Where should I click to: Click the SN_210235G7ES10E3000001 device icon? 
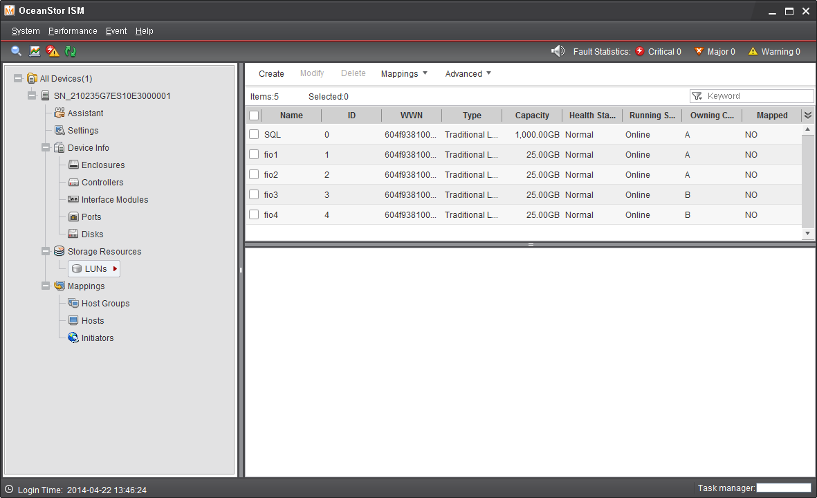pyautogui.click(x=46, y=95)
